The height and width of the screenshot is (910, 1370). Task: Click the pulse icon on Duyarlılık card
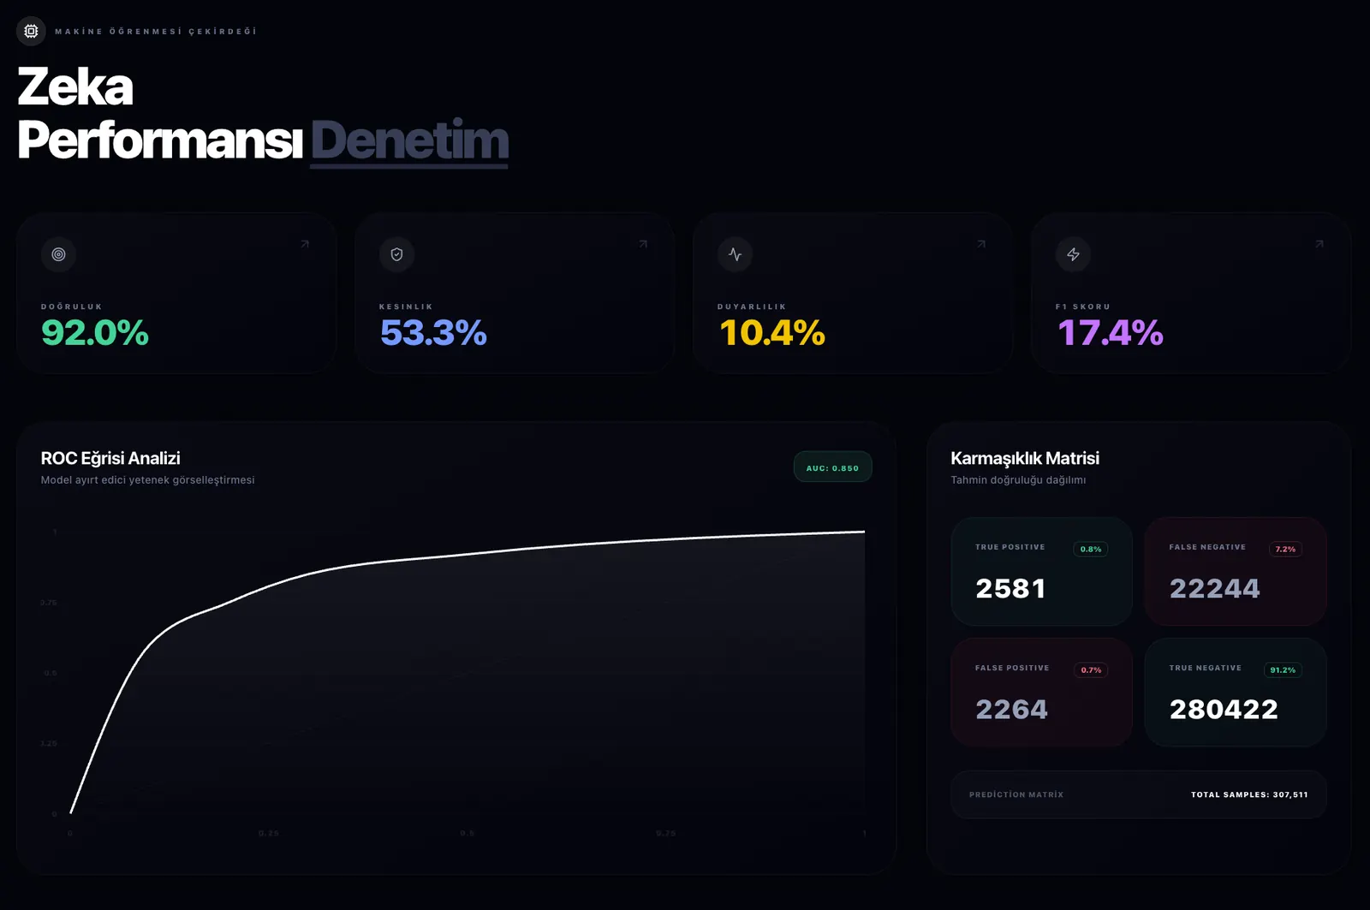point(735,254)
